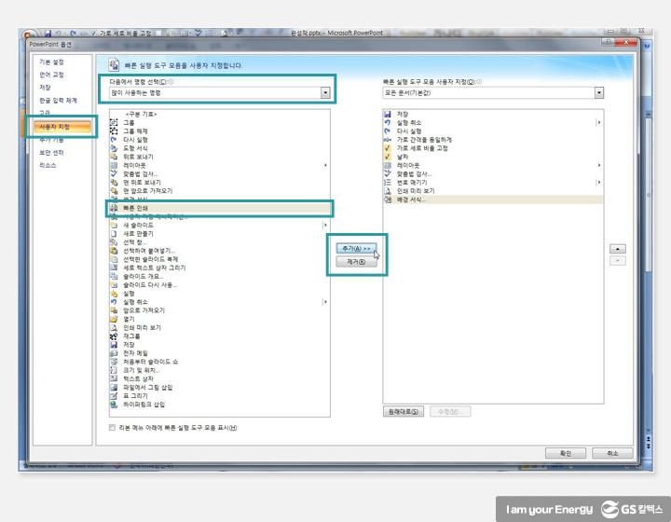
Task: Switch to 사용자 지정 category in sidebar
Action: coord(54,126)
